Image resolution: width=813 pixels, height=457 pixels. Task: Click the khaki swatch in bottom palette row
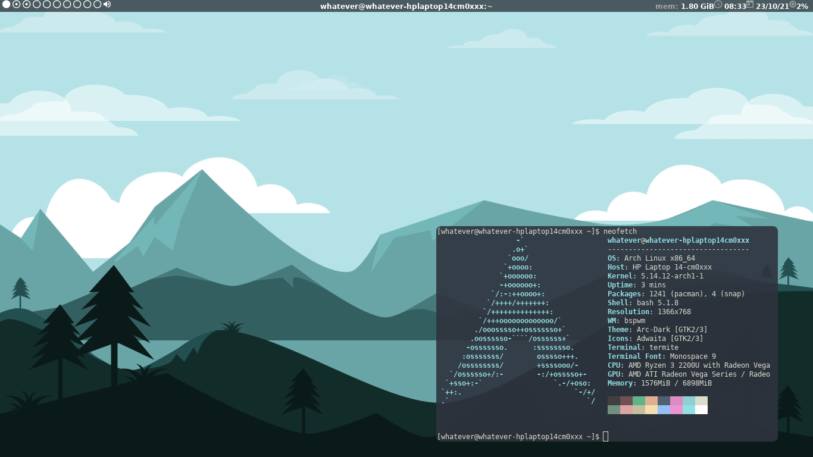pyautogui.click(x=639, y=409)
